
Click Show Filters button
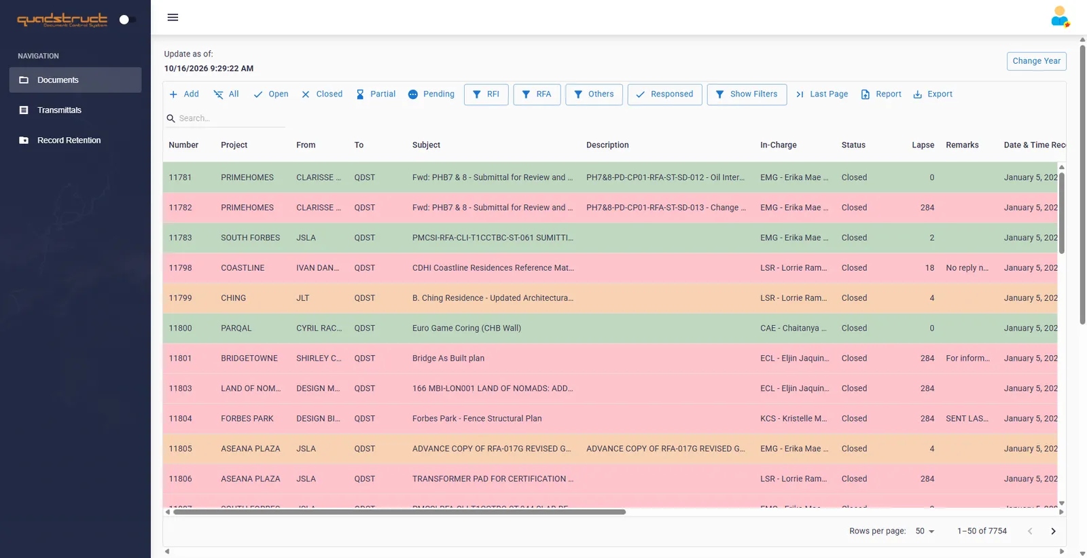(747, 94)
